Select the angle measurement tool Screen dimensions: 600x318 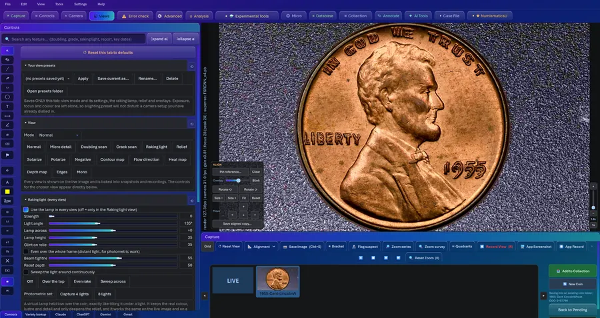(x=7, y=125)
